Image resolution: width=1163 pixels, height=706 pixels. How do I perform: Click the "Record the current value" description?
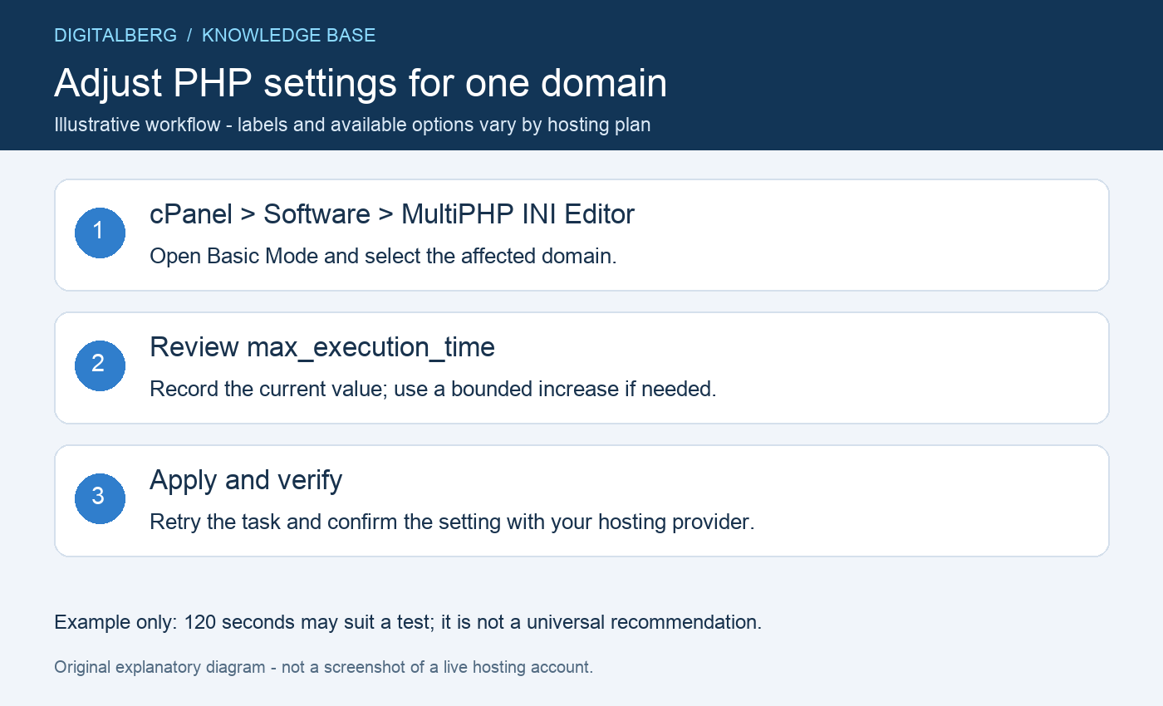[x=433, y=389]
